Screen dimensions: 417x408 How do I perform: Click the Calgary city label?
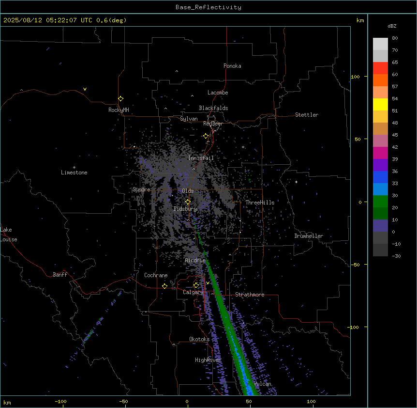pos(193,292)
